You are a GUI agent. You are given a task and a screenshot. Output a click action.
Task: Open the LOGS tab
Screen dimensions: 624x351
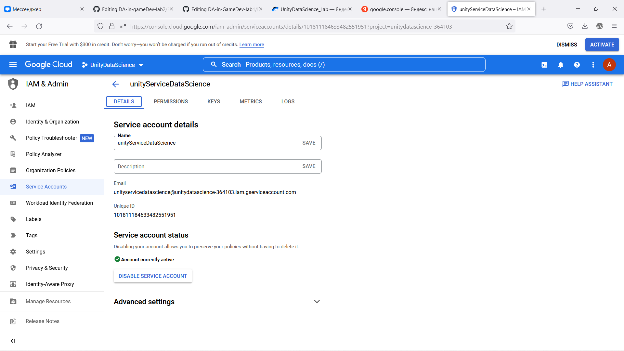pos(288,101)
